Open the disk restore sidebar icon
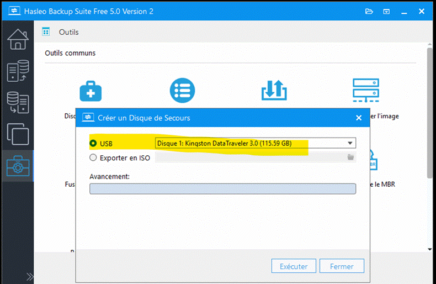The width and height of the screenshot is (436, 284). 18,102
